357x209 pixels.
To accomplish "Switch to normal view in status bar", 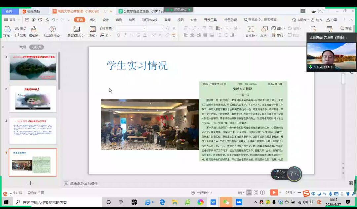I will [x=249, y=192].
